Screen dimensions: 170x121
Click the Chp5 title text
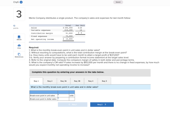pos(16,2)
